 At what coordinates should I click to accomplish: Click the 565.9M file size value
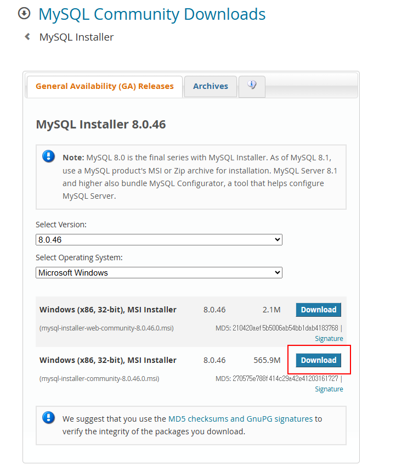pos(267,360)
